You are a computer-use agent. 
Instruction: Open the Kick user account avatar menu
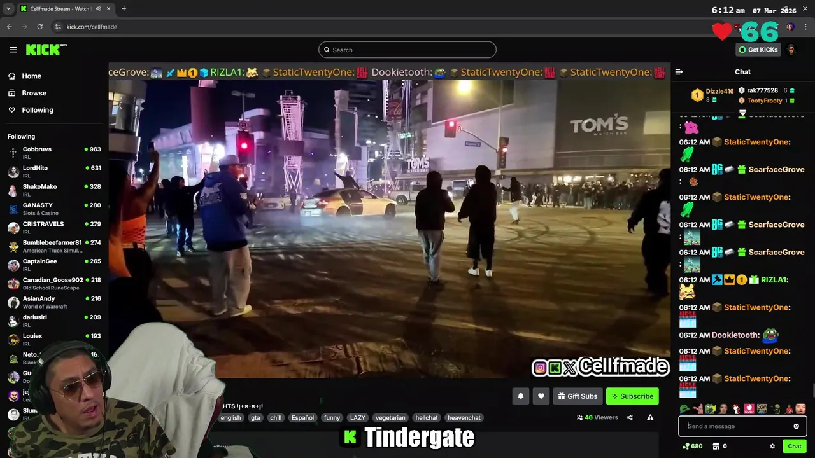tap(791, 50)
